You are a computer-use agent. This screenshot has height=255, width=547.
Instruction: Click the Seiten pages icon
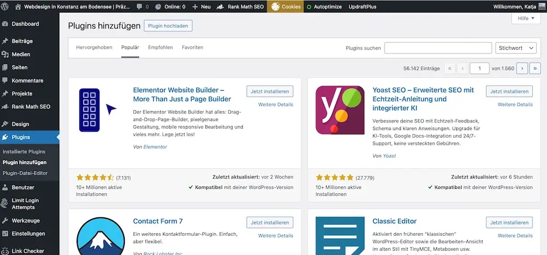tap(5, 67)
